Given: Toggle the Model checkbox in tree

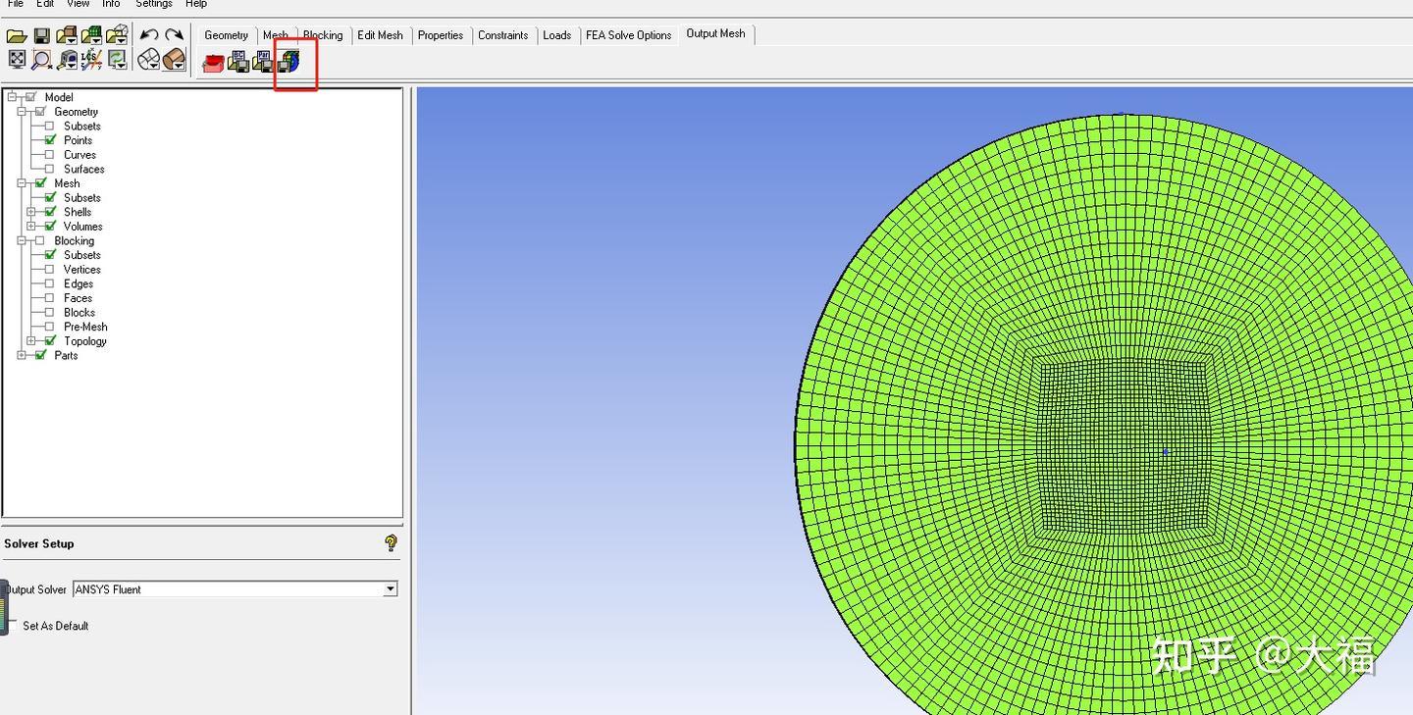Looking at the screenshot, I should pos(30,97).
